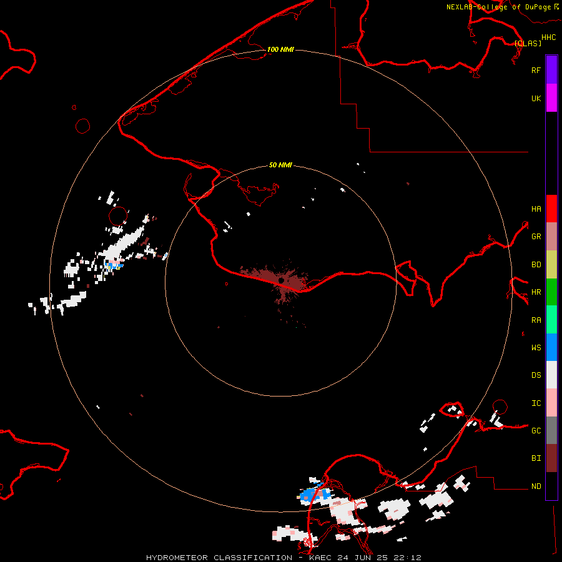This screenshot has height=562, width=562.
Task: Click the light green RA legend swatch
Action: pyautogui.click(x=551, y=320)
